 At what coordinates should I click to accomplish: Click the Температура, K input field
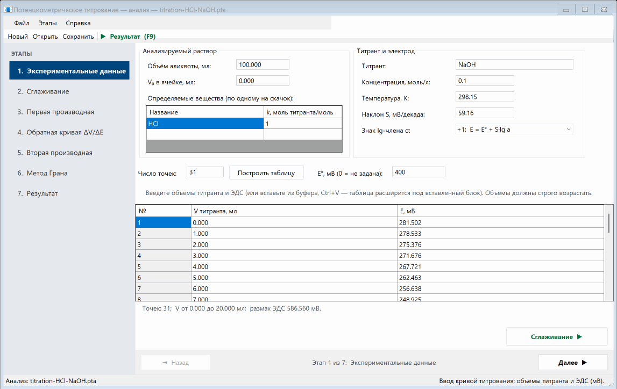(485, 97)
